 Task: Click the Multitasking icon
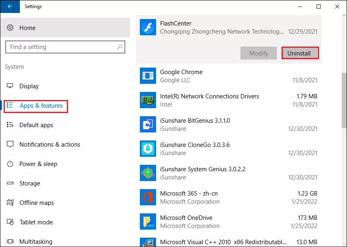click(10, 241)
